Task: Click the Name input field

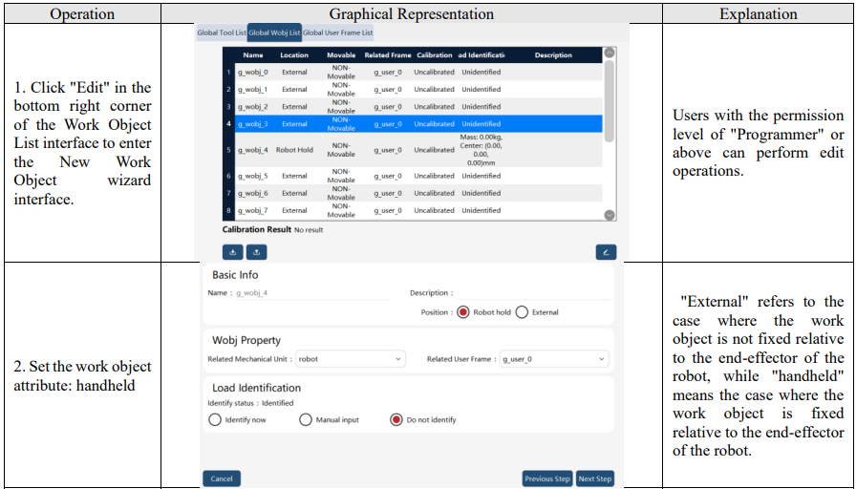Action: 311,293
